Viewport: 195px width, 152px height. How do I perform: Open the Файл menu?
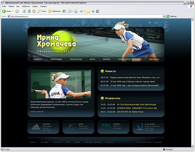click(4, 6)
